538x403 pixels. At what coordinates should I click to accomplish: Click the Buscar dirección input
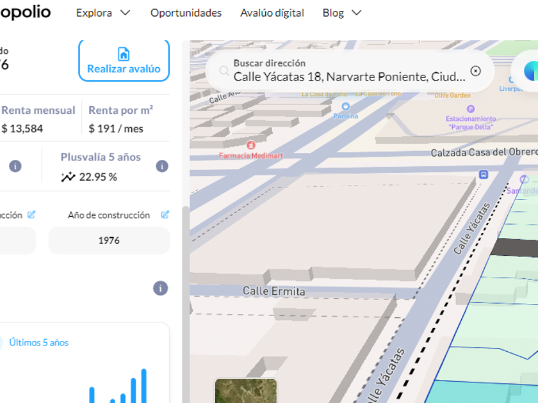(x=349, y=71)
